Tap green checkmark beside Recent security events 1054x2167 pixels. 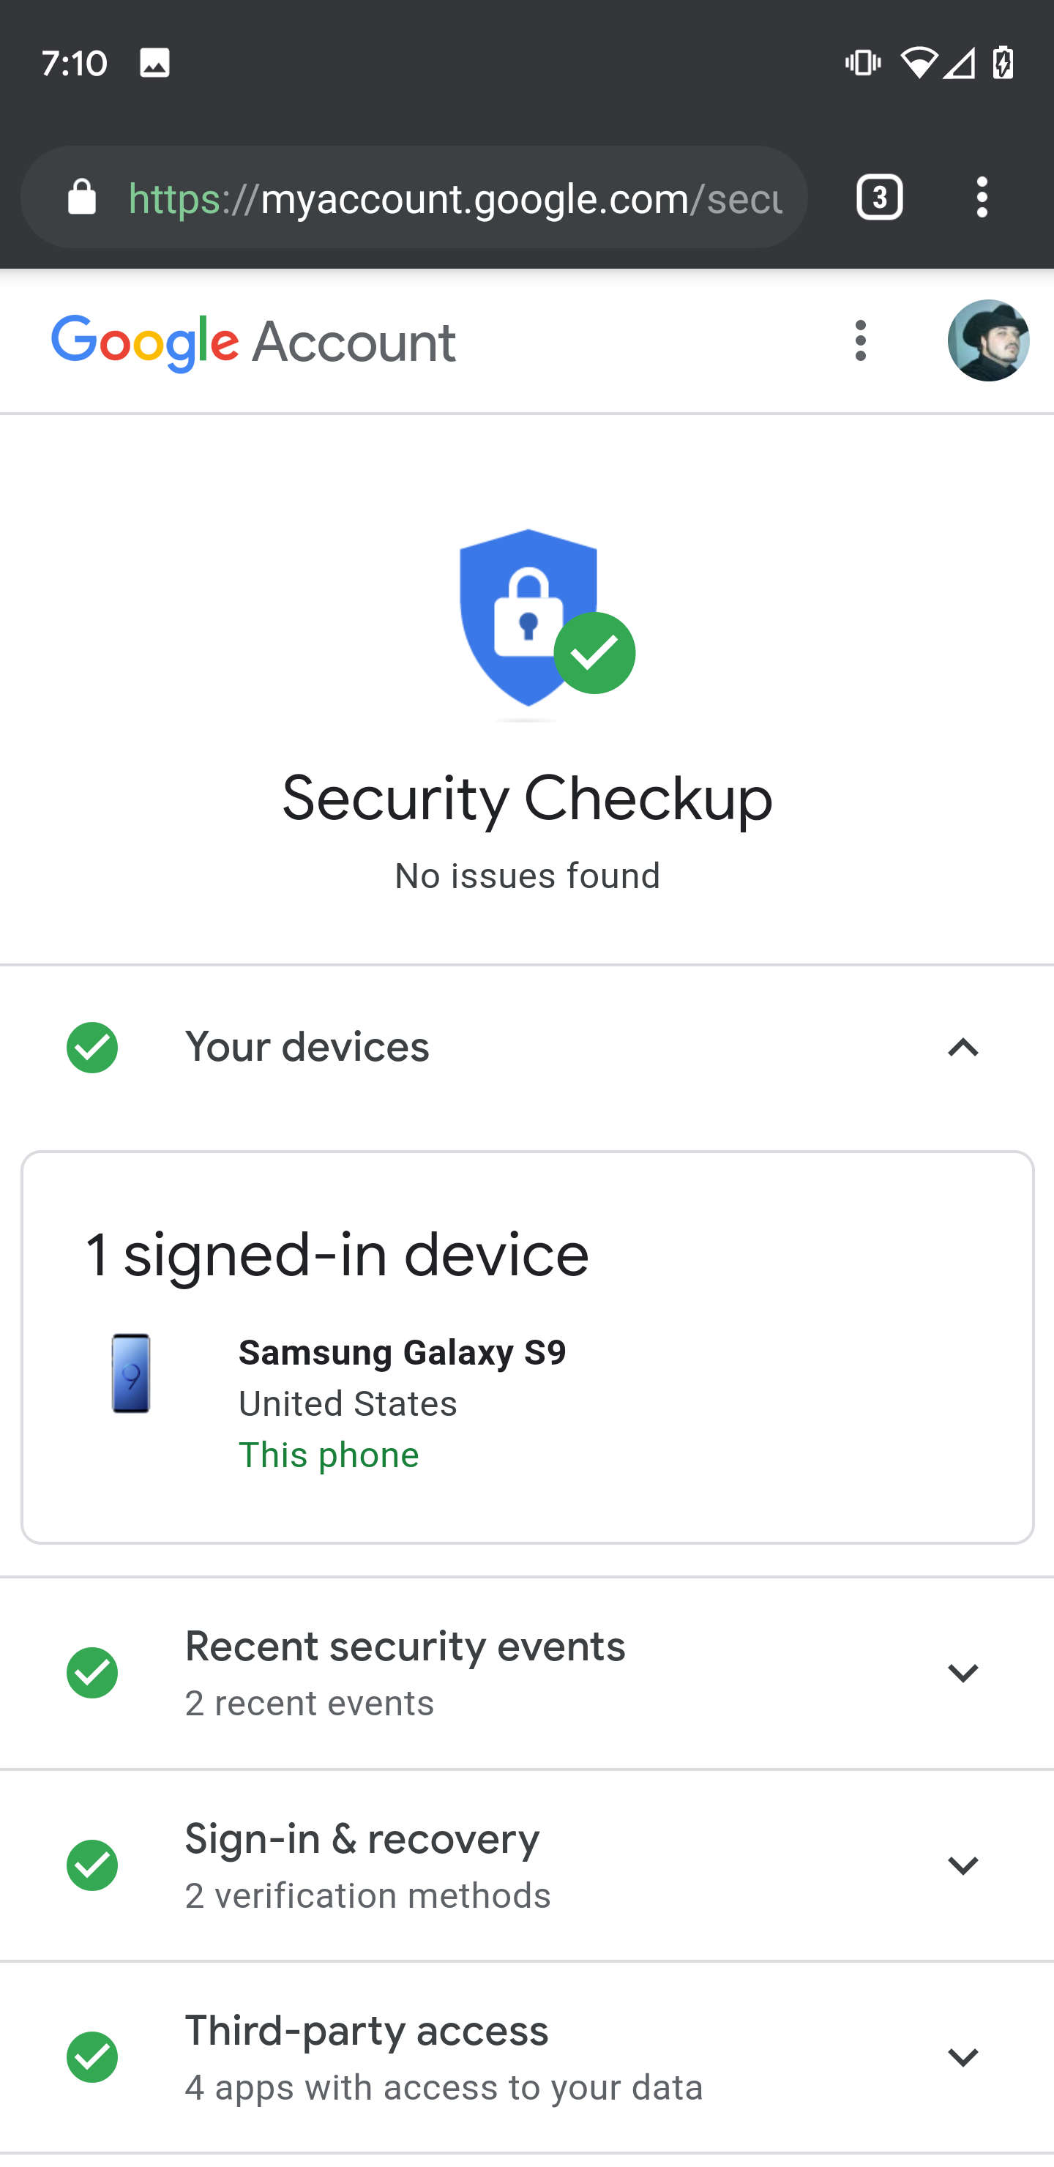[x=92, y=1672]
